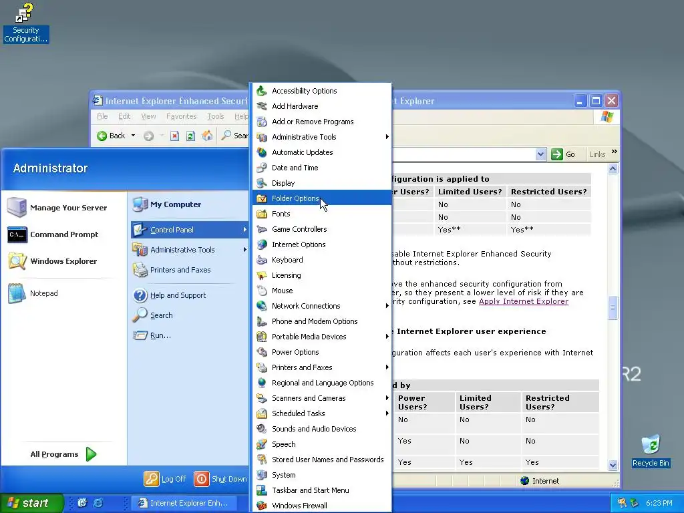The width and height of the screenshot is (684, 513).
Task: Click the IE scrollbar down arrow
Action: click(613, 465)
